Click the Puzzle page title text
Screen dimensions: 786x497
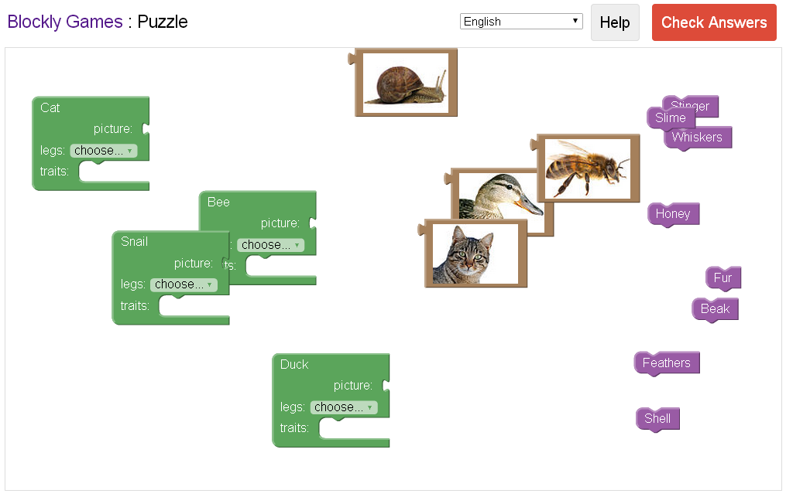pos(163,22)
